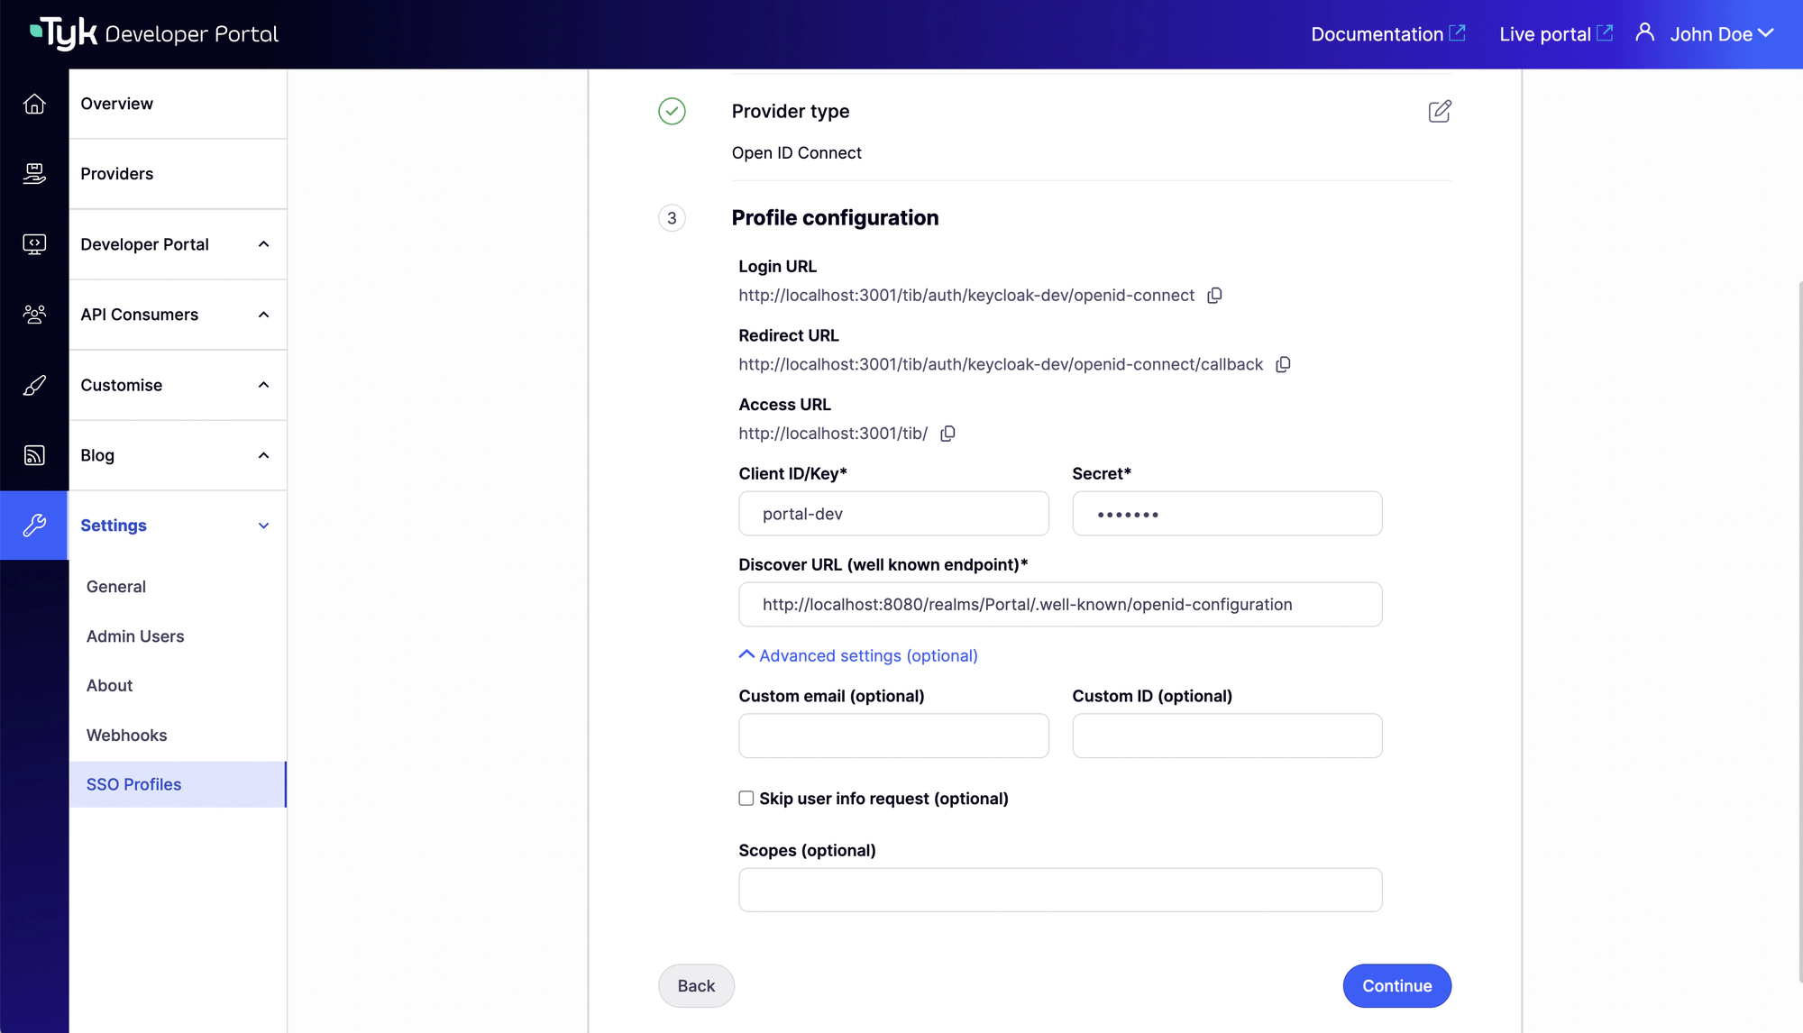Click the Scopes optional input field
1803x1033 pixels.
pyautogui.click(x=1059, y=889)
